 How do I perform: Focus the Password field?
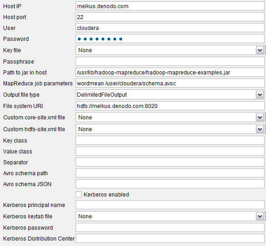tap(170, 39)
